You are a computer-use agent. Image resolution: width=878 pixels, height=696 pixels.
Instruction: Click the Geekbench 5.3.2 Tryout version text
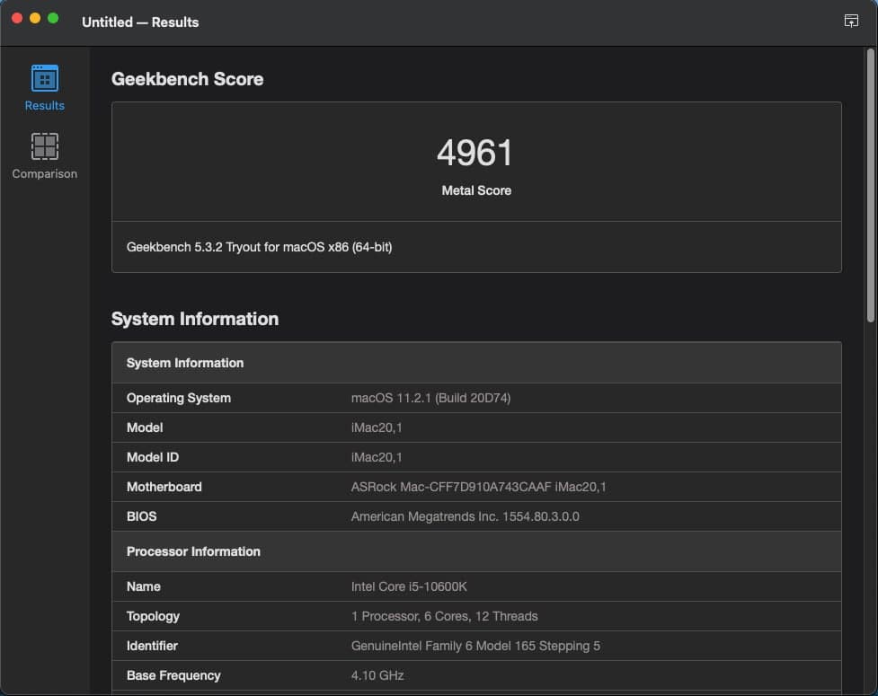[259, 247]
